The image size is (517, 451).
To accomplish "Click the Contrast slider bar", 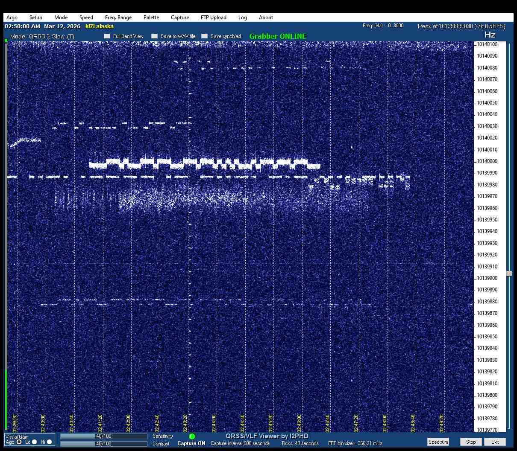I will pos(103,444).
